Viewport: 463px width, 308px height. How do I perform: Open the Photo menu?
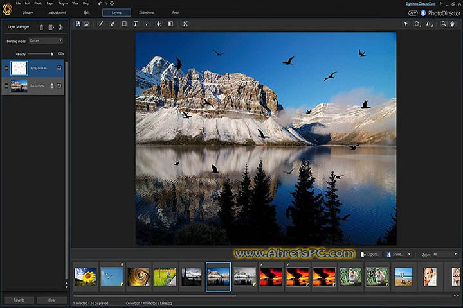39,4
